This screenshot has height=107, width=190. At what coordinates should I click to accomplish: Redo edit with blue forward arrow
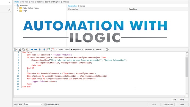point(36,50)
